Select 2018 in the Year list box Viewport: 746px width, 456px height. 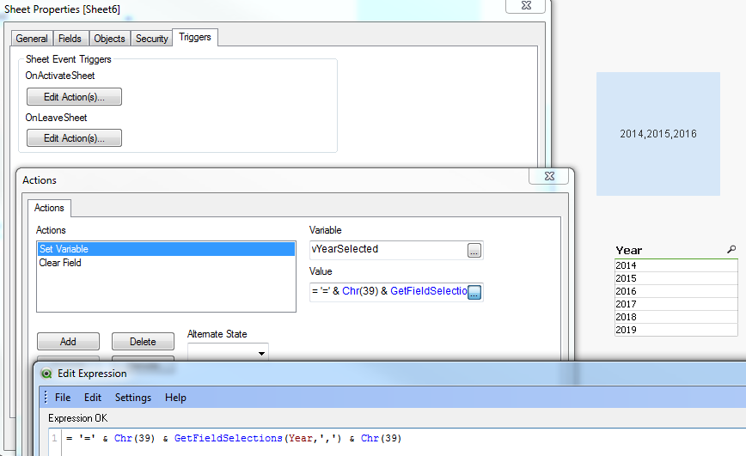tap(676, 317)
